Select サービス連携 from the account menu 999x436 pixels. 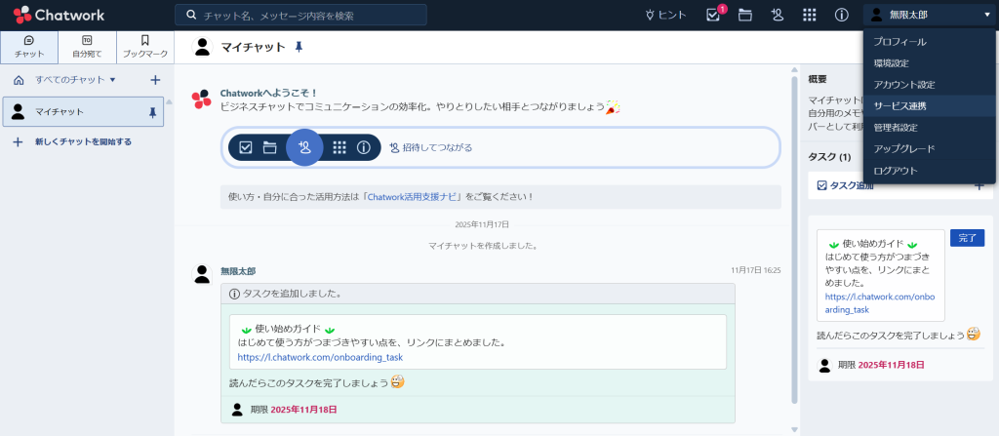click(900, 105)
